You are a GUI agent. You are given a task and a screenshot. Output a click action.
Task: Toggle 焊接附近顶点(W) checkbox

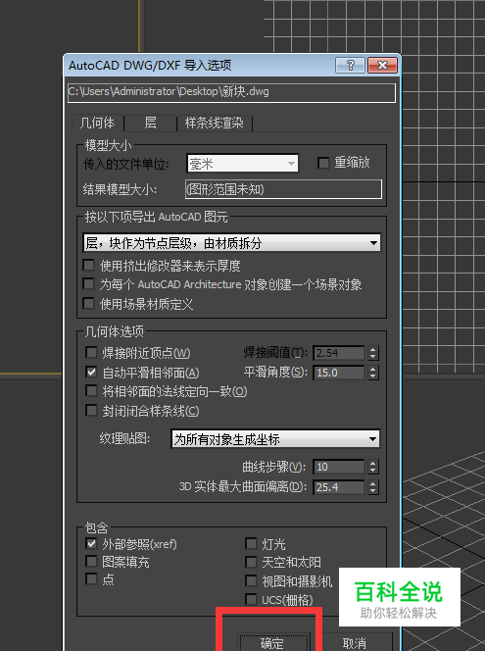[91, 353]
